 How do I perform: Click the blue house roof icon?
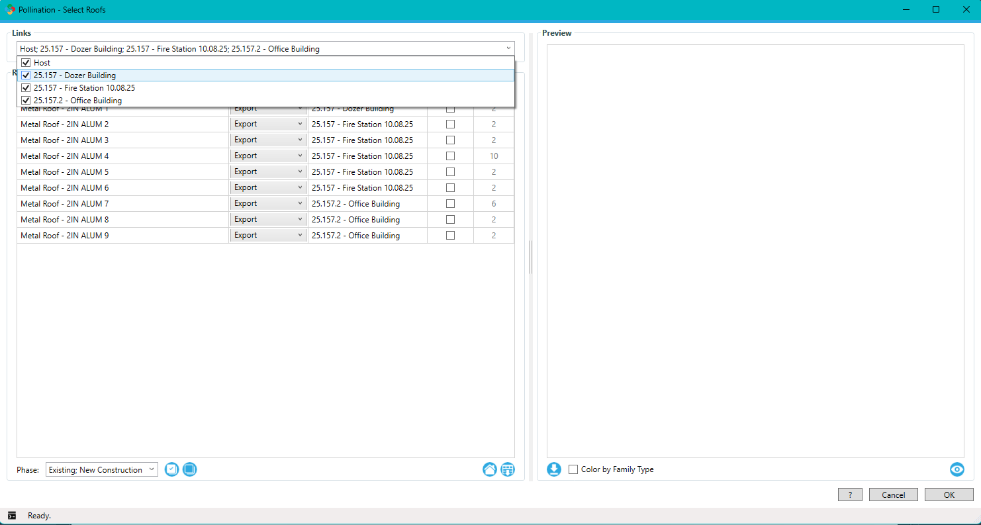click(490, 469)
